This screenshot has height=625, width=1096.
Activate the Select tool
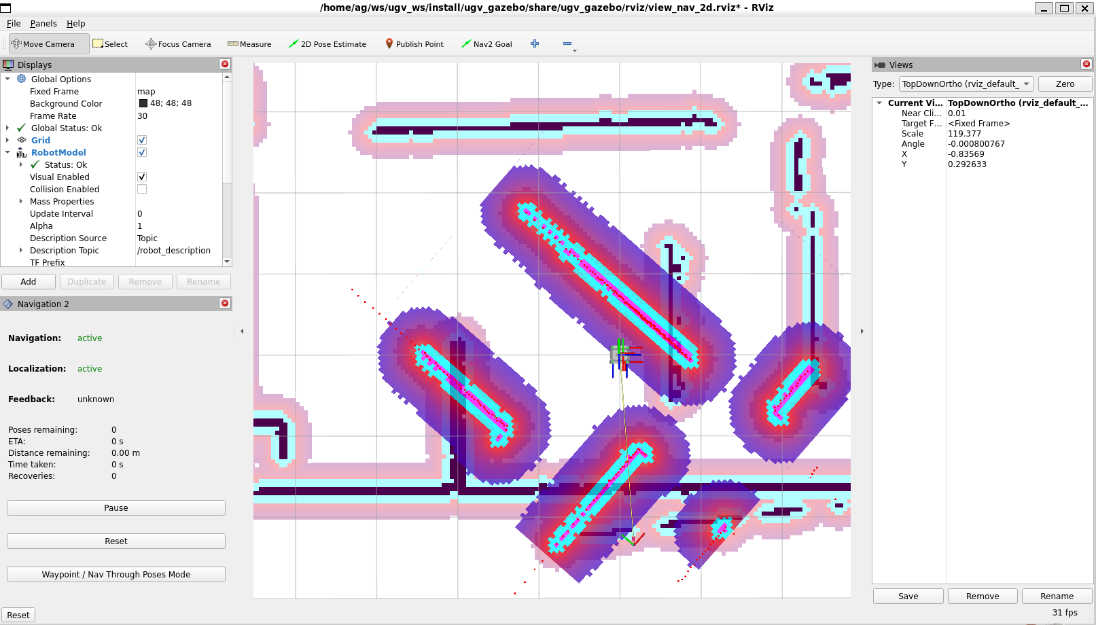click(110, 44)
